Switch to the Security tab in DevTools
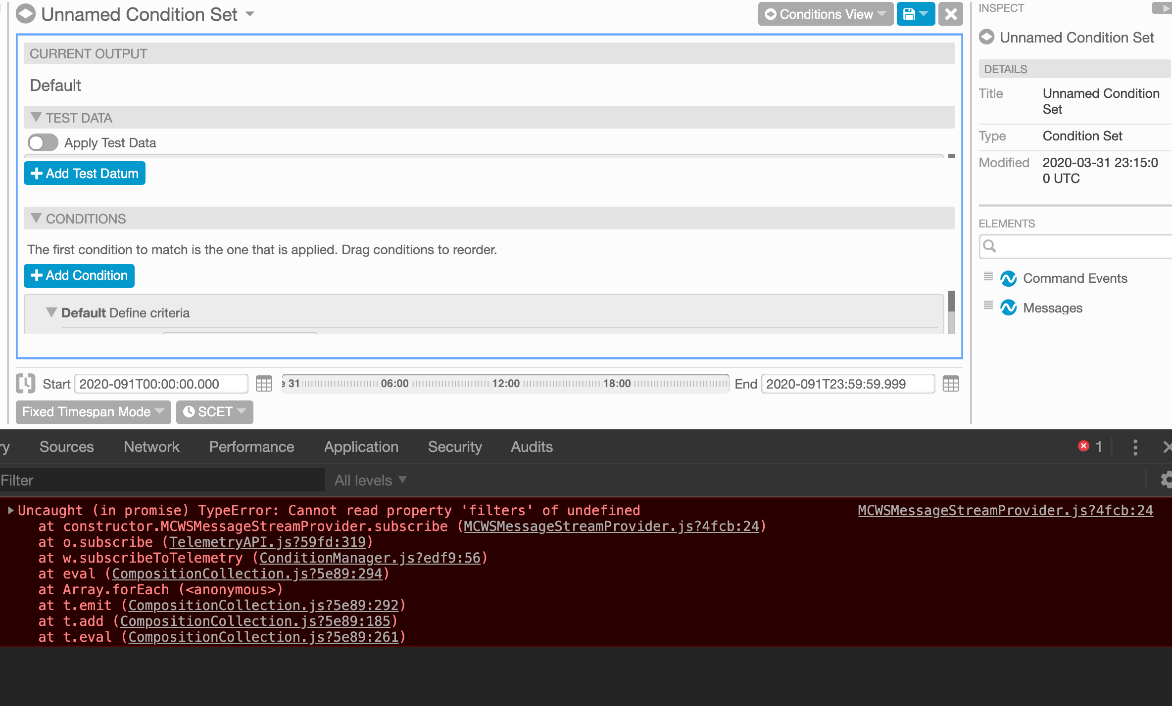 (x=454, y=446)
